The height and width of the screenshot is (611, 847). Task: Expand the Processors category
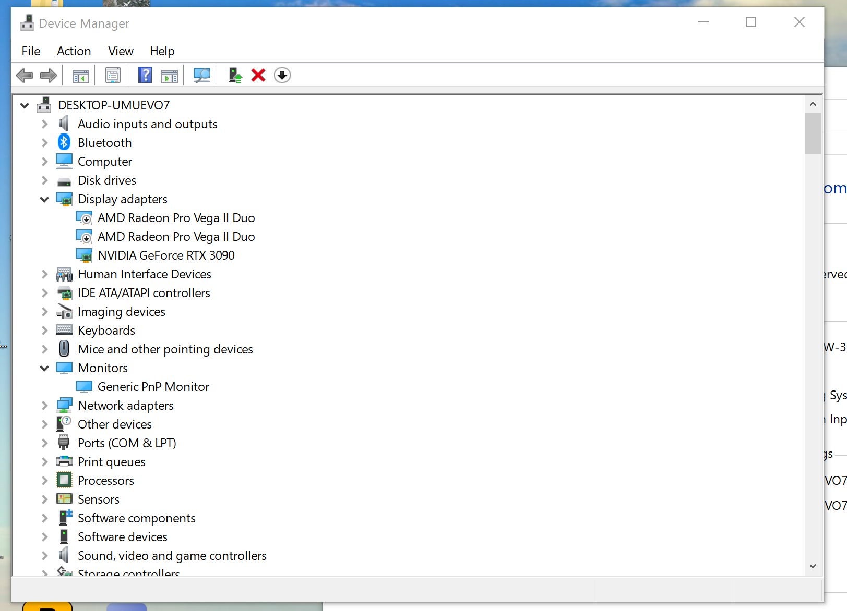[45, 481]
